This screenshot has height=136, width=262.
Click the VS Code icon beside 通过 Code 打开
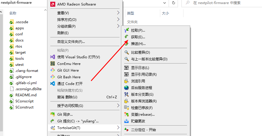(53, 84)
